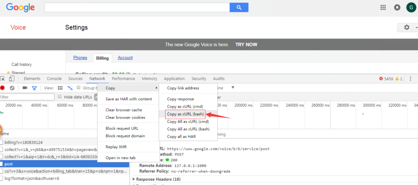The height and width of the screenshot is (185, 418).
Task: Open the Security tab
Action: pyautogui.click(x=199, y=79)
